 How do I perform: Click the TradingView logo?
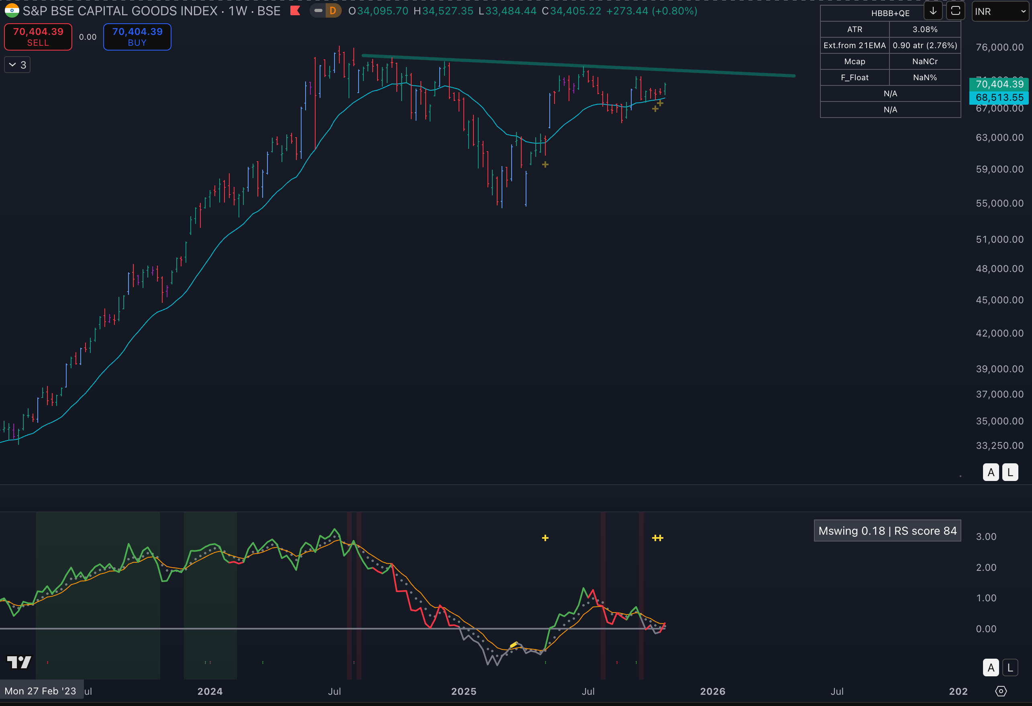click(x=19, y=662)
